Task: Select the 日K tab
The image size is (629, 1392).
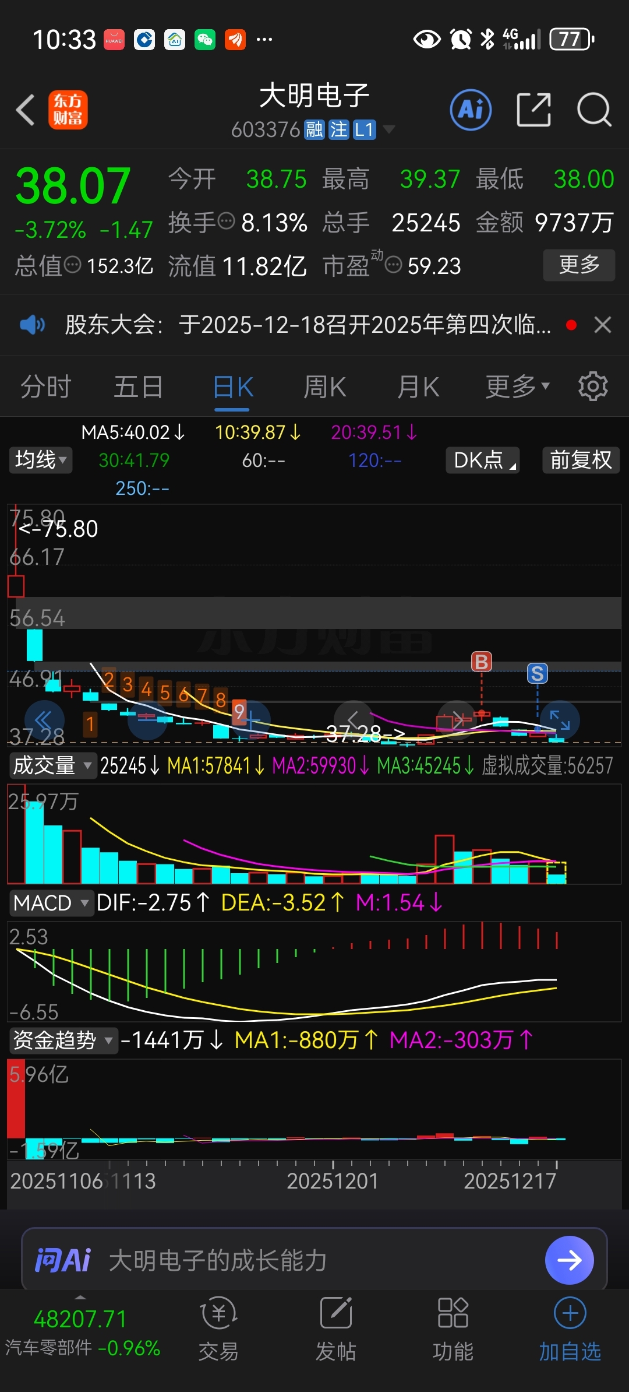Action: (234, 387)
